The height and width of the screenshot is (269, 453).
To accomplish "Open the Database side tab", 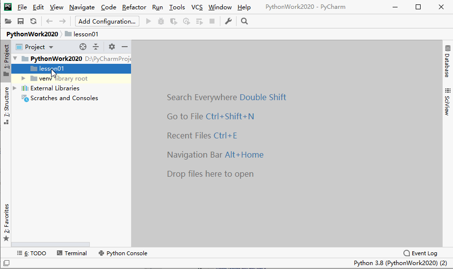I will click(x=447, y=61).
